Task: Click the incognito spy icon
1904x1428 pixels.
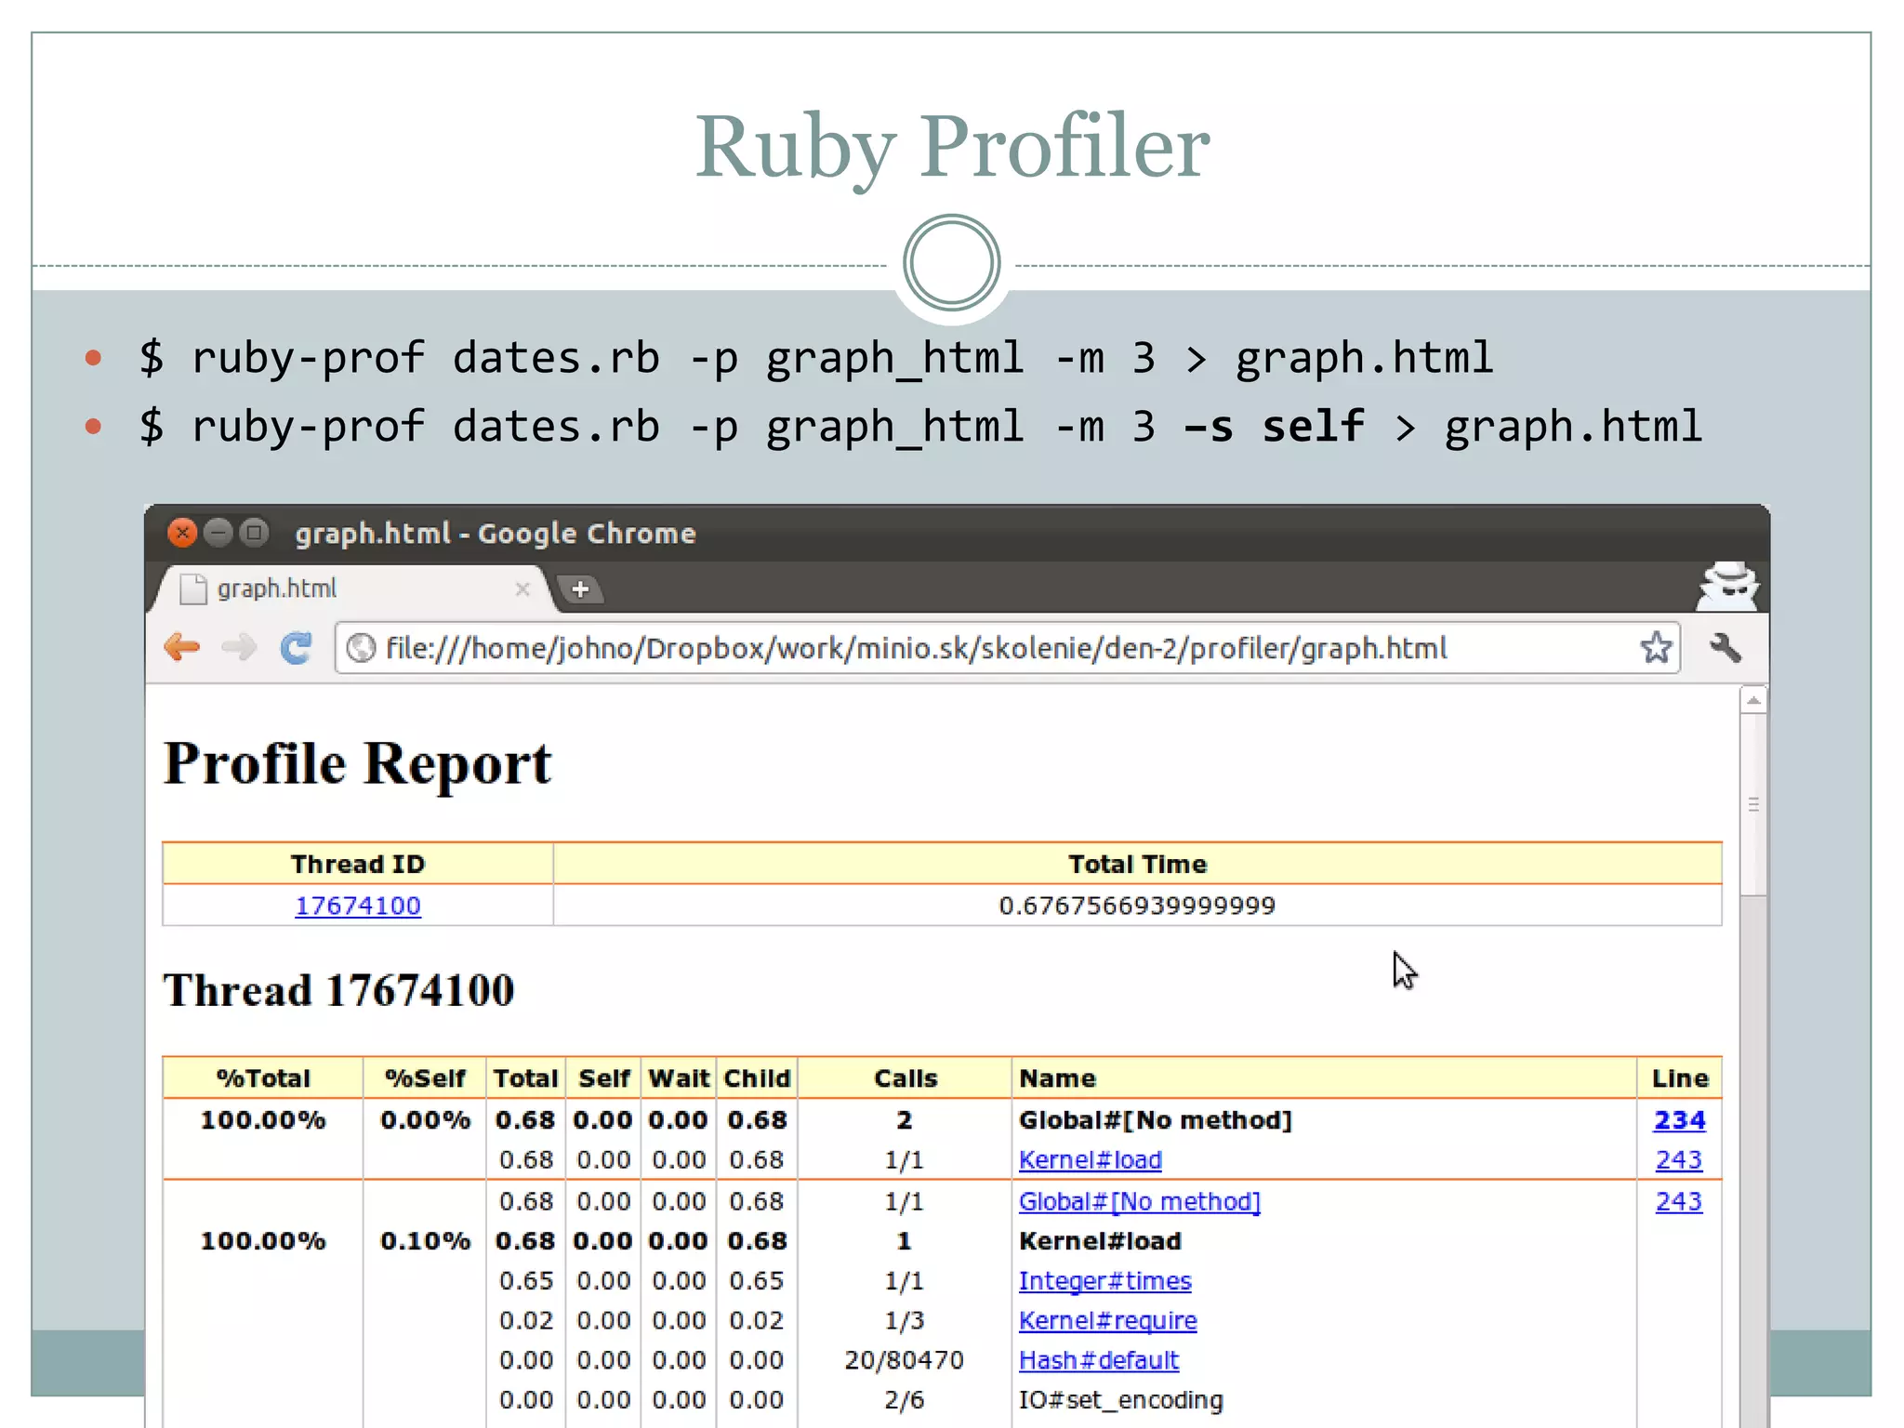Action: coord(1727,586)
